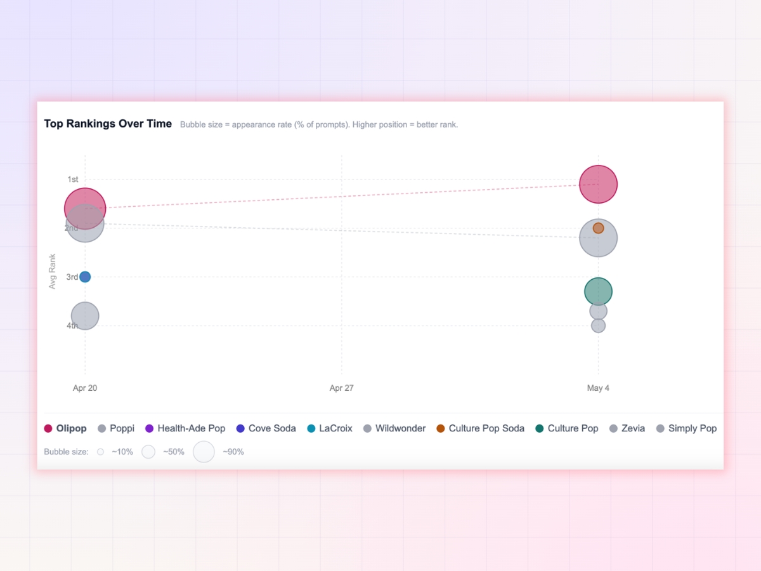This screenshot has width=761, height=571.
Task: Select the teal bubble on May 4
Action: pos(598,292)
